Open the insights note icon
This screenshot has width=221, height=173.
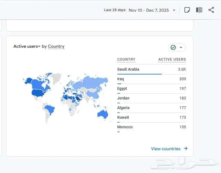(x=187, y=10)
